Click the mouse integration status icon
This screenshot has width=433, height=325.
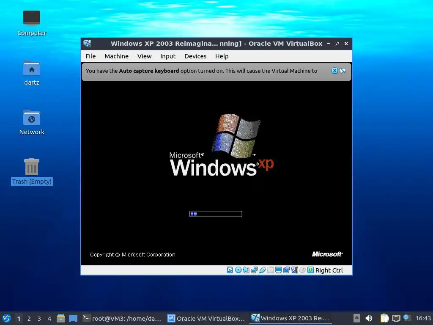pyautogui.click(x=303, y=270)
